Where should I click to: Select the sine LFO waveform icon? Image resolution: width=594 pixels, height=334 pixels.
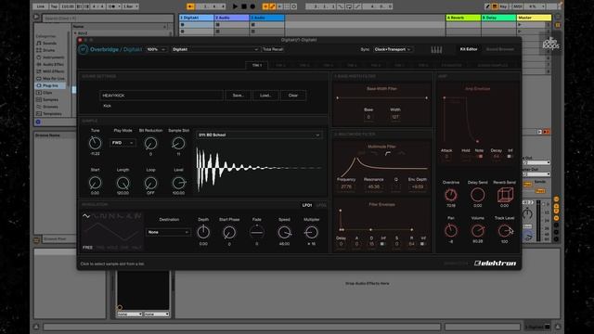coord(86,216)
